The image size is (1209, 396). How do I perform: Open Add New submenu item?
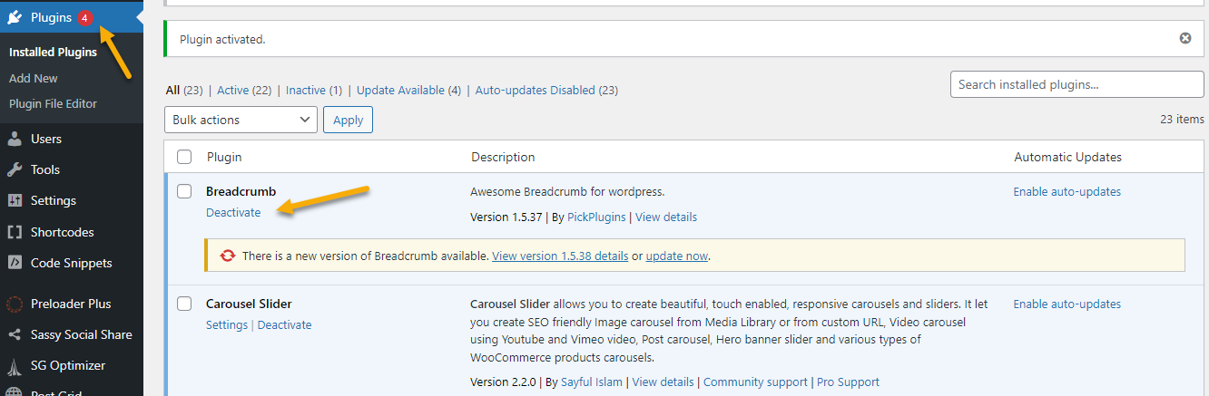(34, 78)
